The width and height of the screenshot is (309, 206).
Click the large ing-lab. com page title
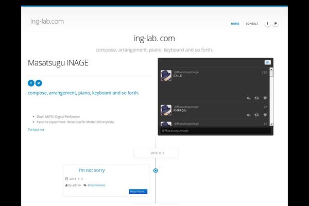click(154, 38)
